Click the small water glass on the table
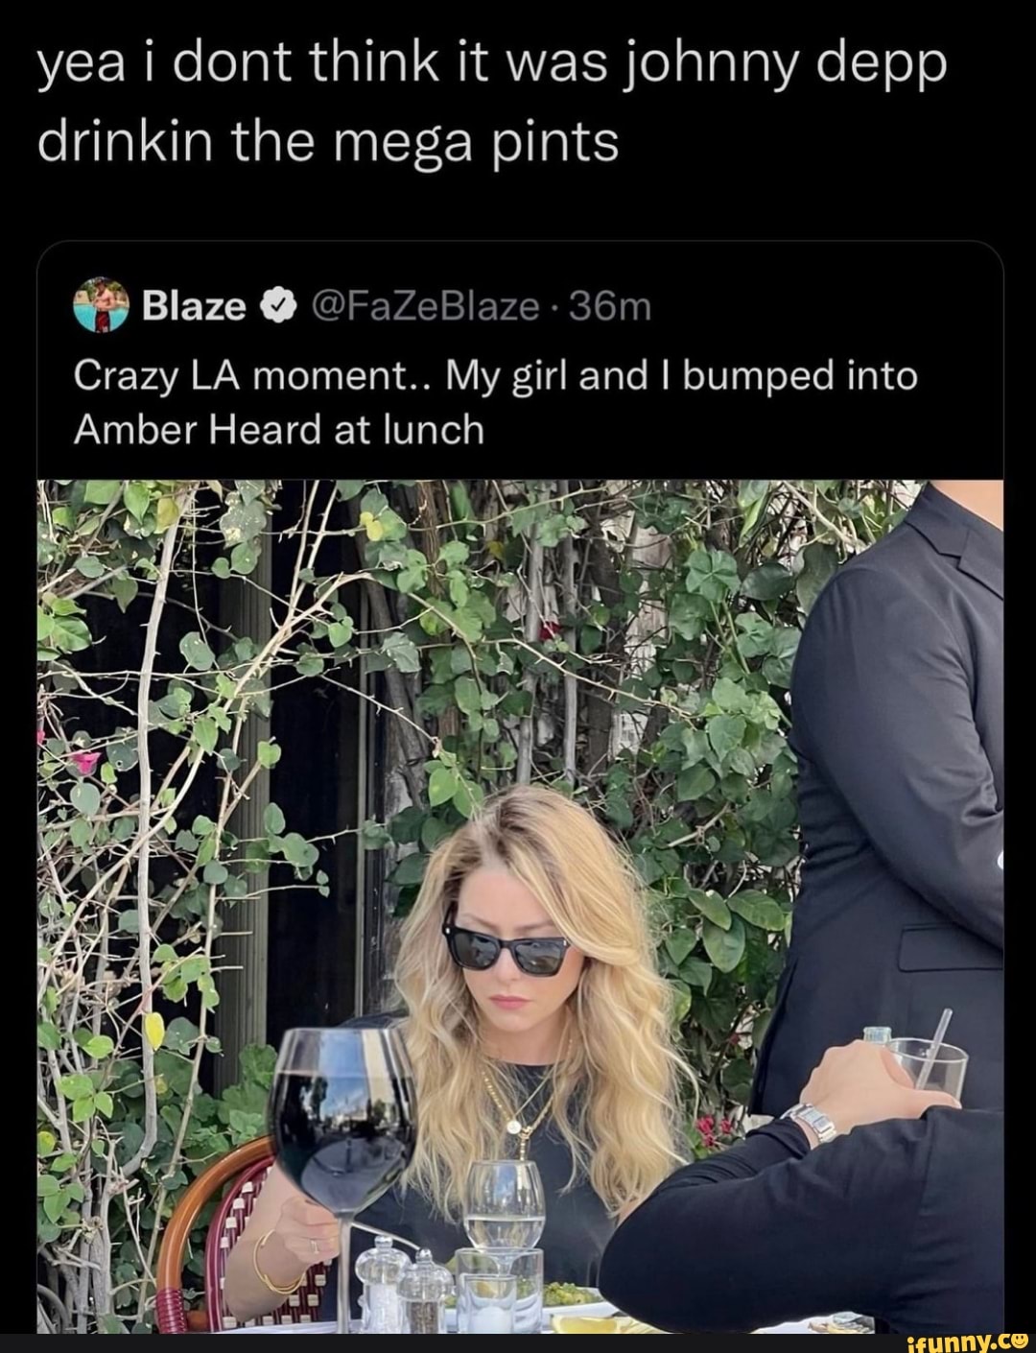 pos(504,1211)
